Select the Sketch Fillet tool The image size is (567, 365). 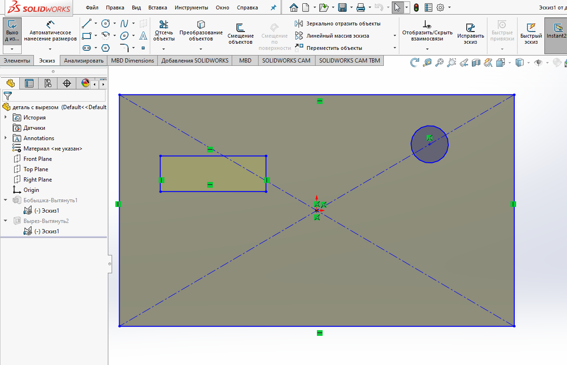(x=124, y=48)
